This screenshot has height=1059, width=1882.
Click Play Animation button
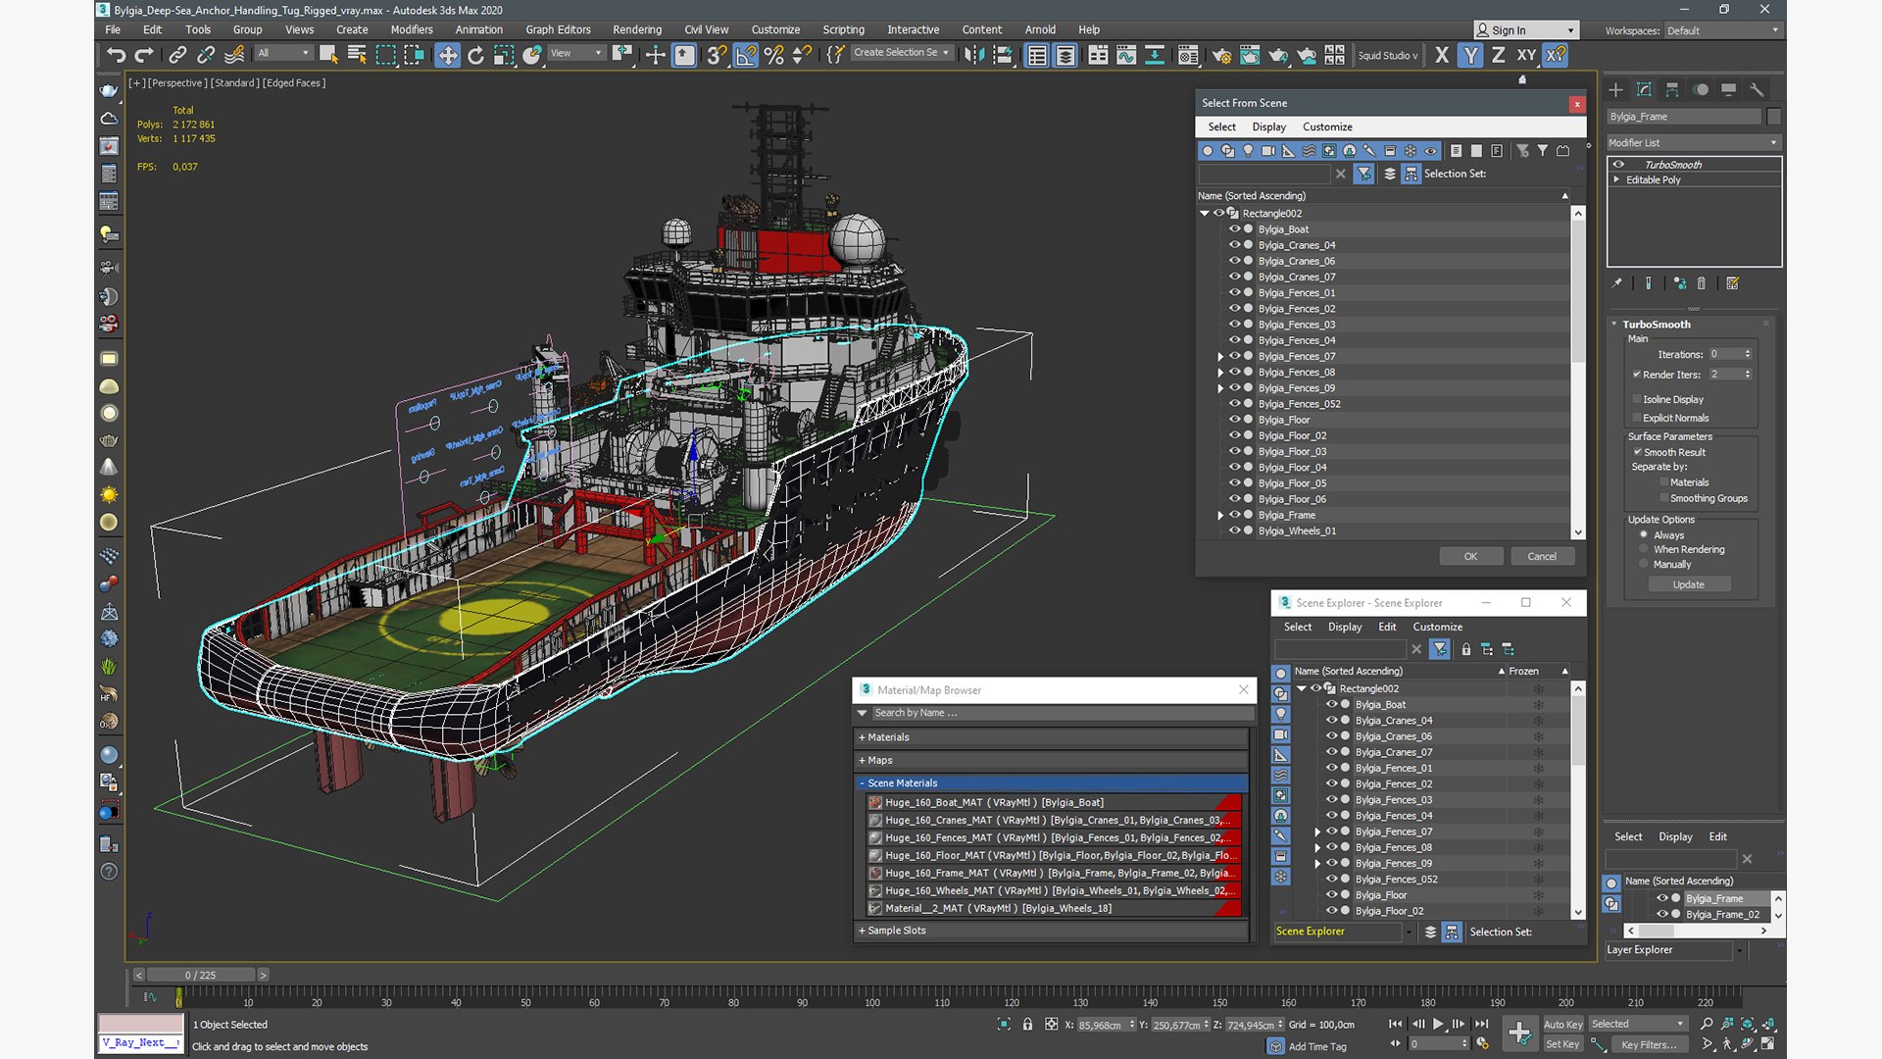point(1439,1024)
